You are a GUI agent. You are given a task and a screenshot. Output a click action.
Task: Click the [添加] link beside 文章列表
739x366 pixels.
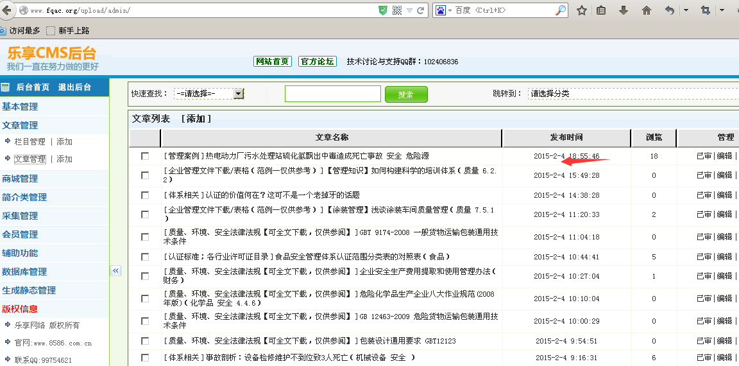point(196,119)
